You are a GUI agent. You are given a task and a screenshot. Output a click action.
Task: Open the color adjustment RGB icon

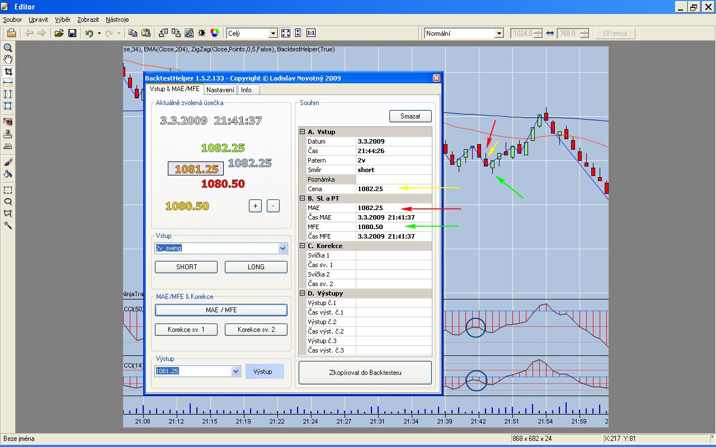click(214, 34)
